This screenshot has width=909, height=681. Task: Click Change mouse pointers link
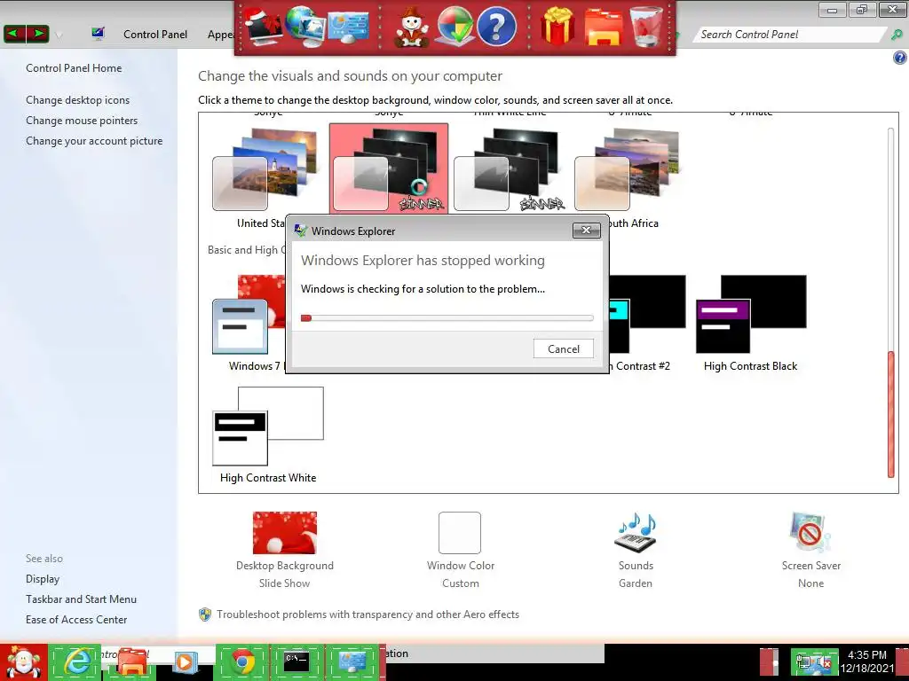82,120
